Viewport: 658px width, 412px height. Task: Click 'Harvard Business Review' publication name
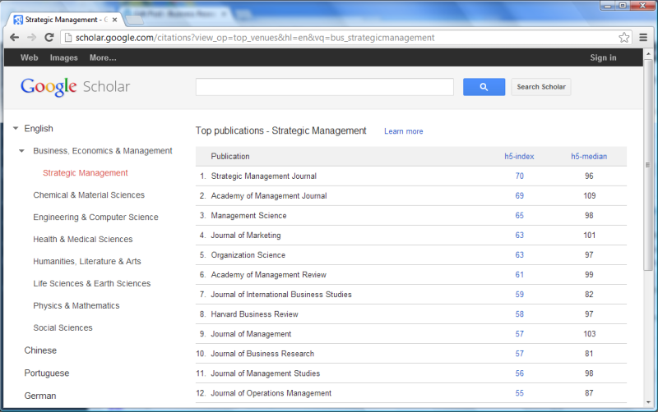(x=254, y=314)
